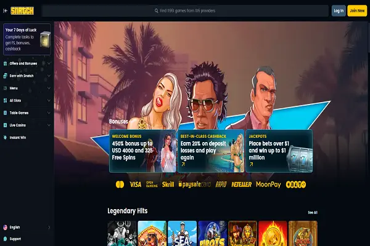Click the Open Banking payment logo
The height and width of the screenshot is (246, 370).
[x=152, y=184]
